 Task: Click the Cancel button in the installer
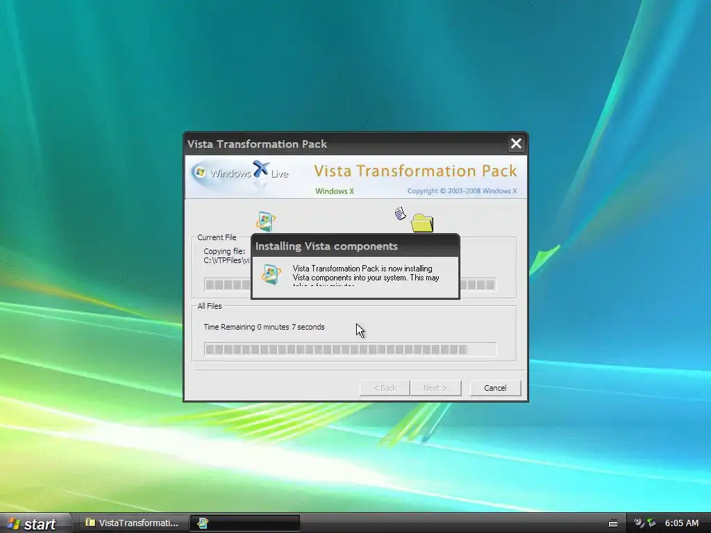click(x=494, y=388)
